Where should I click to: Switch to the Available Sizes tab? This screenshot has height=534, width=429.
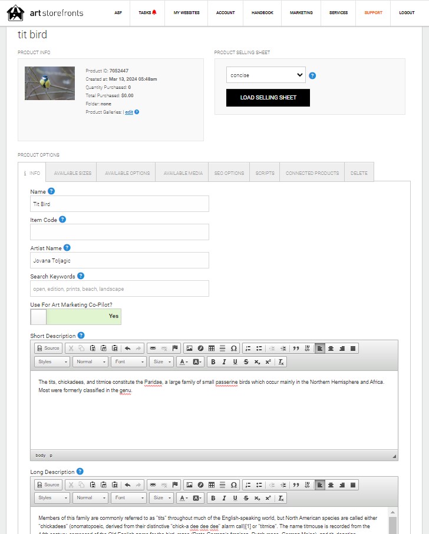click(72, 173)
